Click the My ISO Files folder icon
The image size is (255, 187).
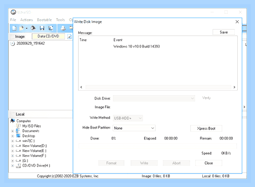coord(19,126)
